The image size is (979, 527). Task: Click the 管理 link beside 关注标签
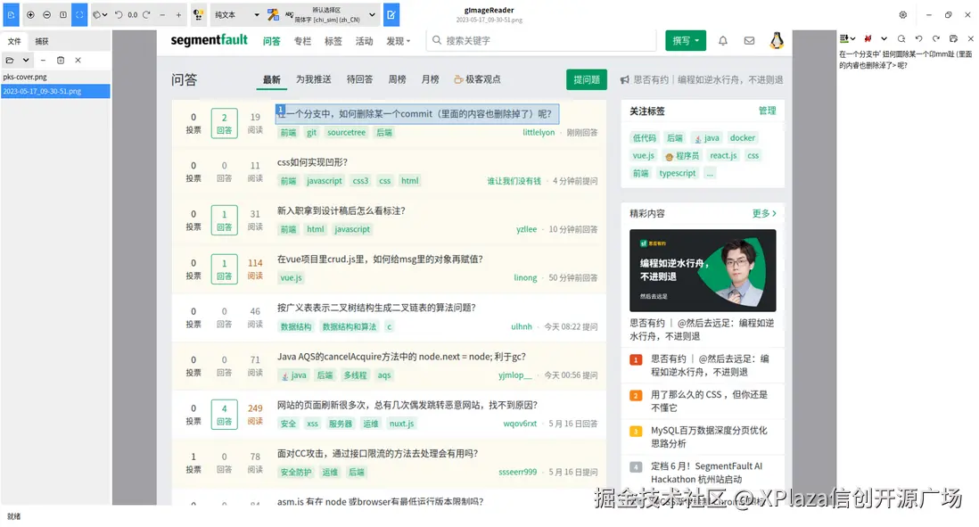pyautogui.click(x=768, y=111)
